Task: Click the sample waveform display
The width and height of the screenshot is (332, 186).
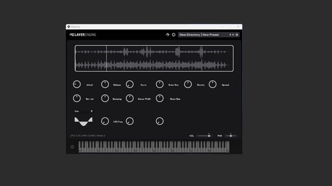Action: 154,58
